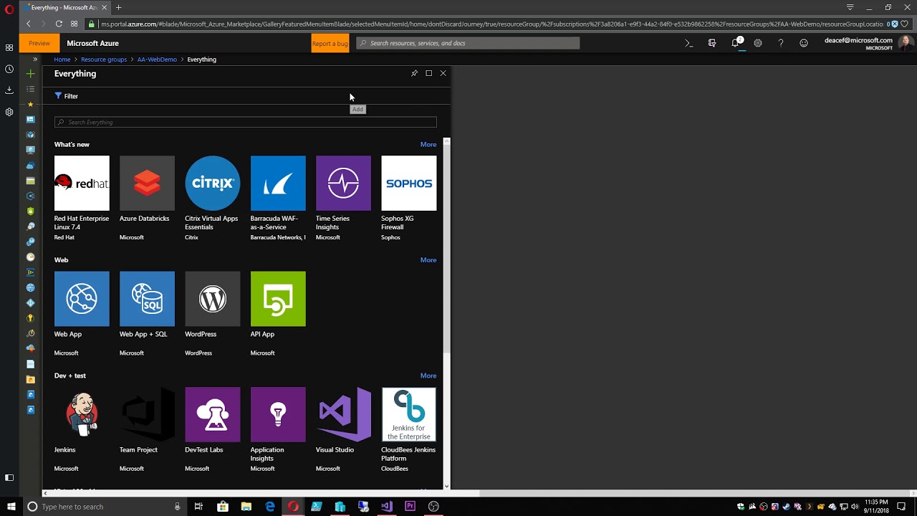Focus the Search Everything field
The image size is (917, 516).
click(246, 123)
